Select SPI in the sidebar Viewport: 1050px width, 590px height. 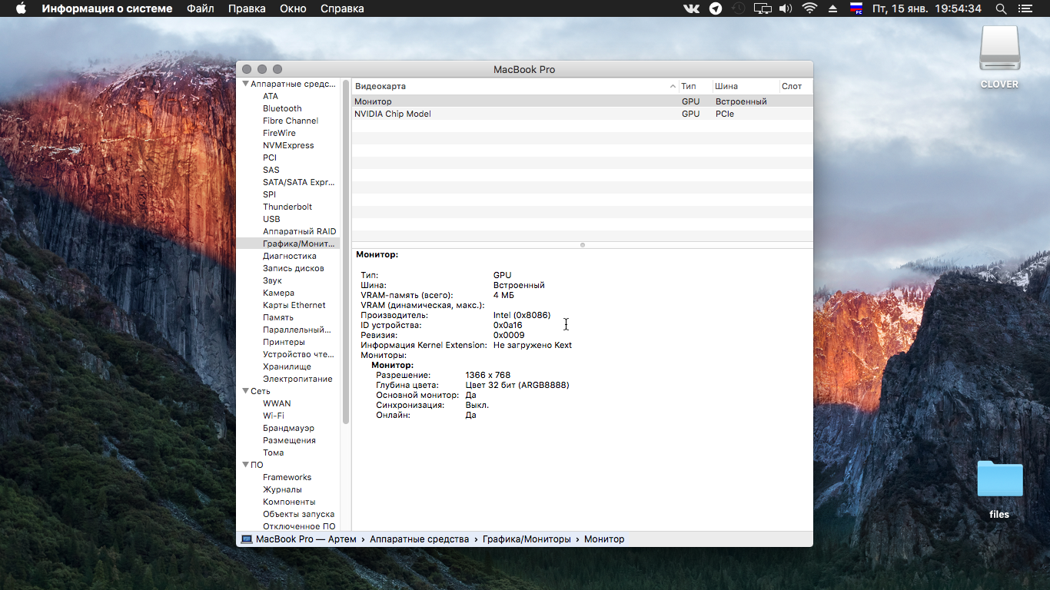pos(269,194)
